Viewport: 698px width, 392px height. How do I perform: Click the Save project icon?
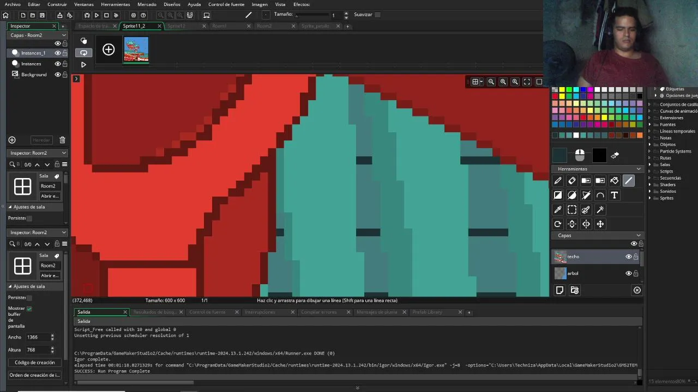coord(42,15)
